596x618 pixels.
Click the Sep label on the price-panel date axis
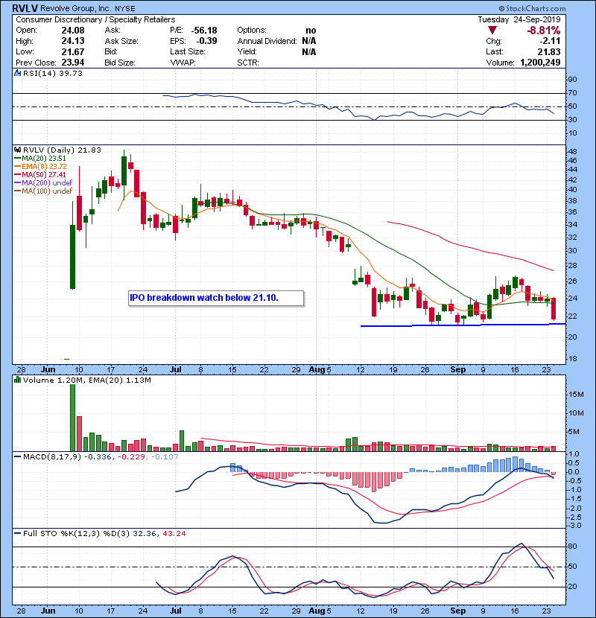tap(458, 369)
